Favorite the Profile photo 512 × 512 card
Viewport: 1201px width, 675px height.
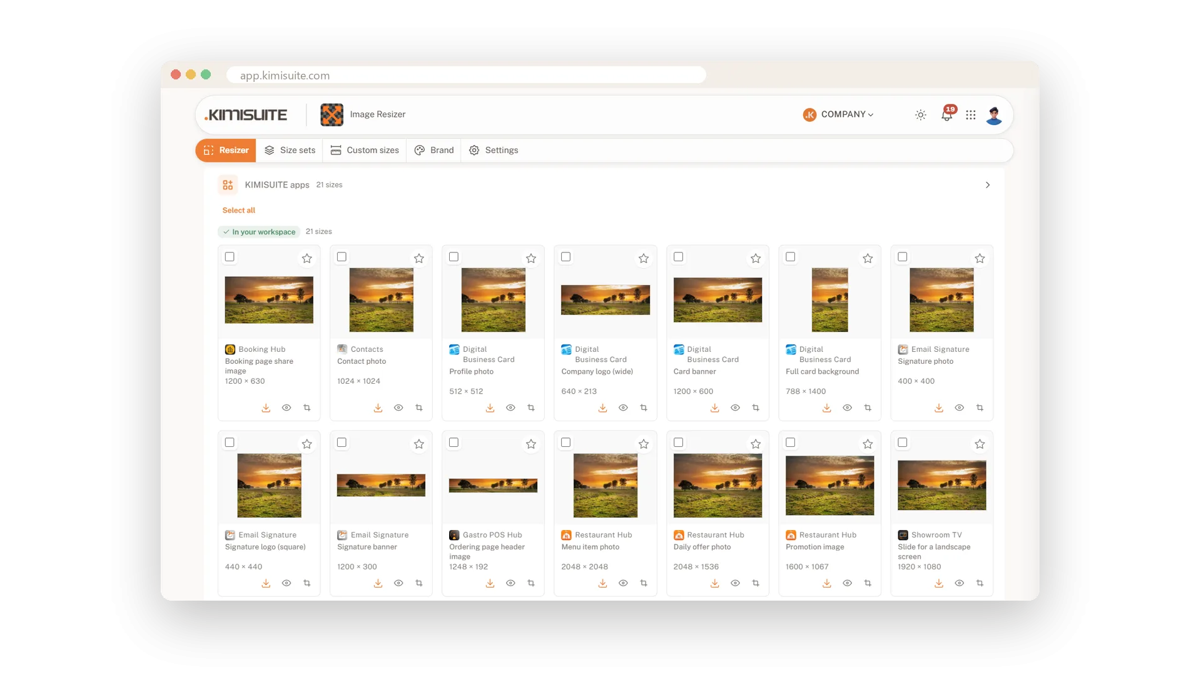(531, 258)
